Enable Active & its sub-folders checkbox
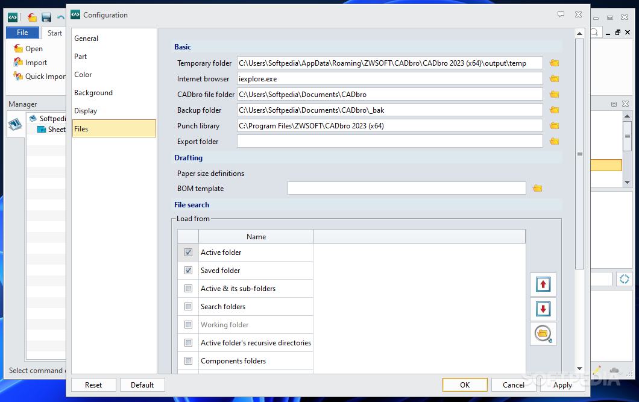The width and height of the screenshot is (639, 402). pyautogui.click(x=188, y=288)
